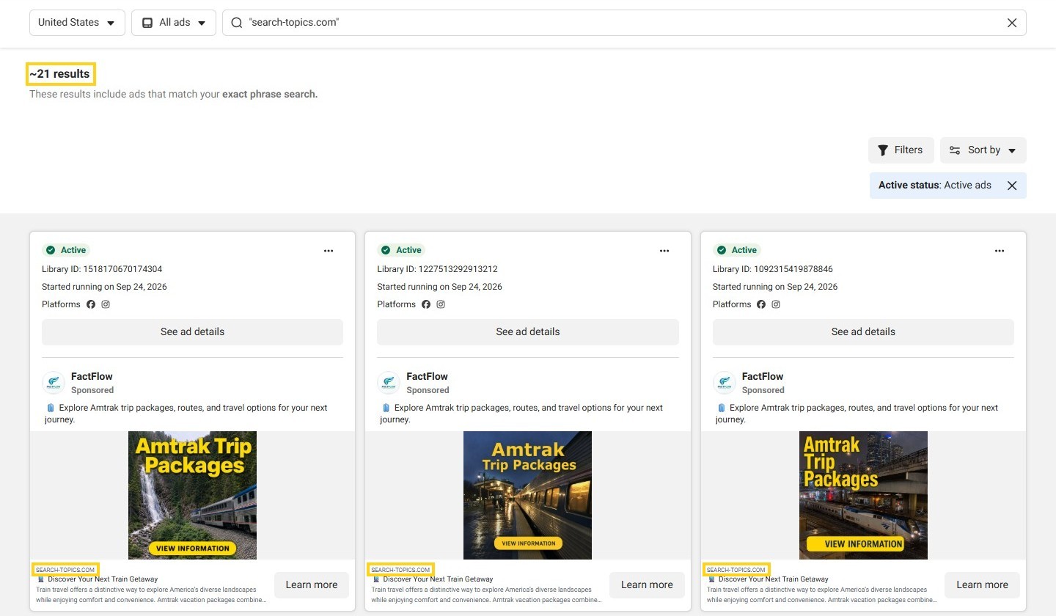Open the Filters panel
Image resolution: width=1056 pixels, height=616 pixels.
[901, 150]
